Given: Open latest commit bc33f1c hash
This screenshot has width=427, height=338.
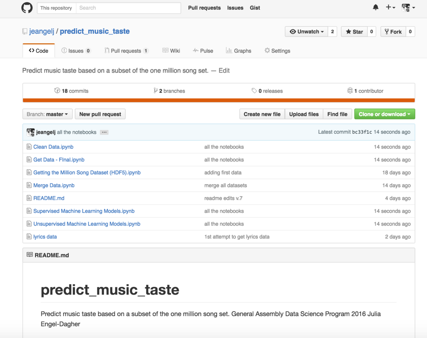Looking at the screenshot, I should point(362,132).
